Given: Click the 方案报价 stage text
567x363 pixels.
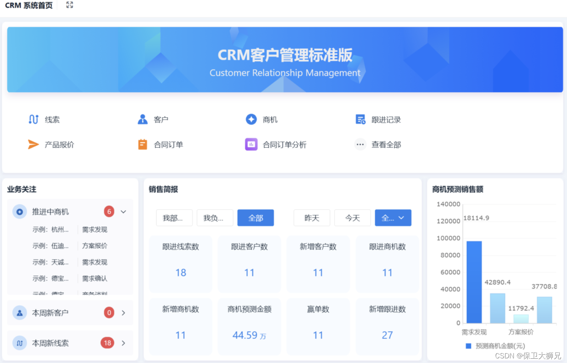Looking at the screenshot, I should pyautogui.click(x=95, y=246).
